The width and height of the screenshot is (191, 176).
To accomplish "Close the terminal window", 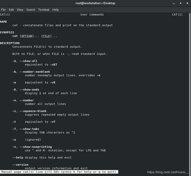I will (187, 3).
